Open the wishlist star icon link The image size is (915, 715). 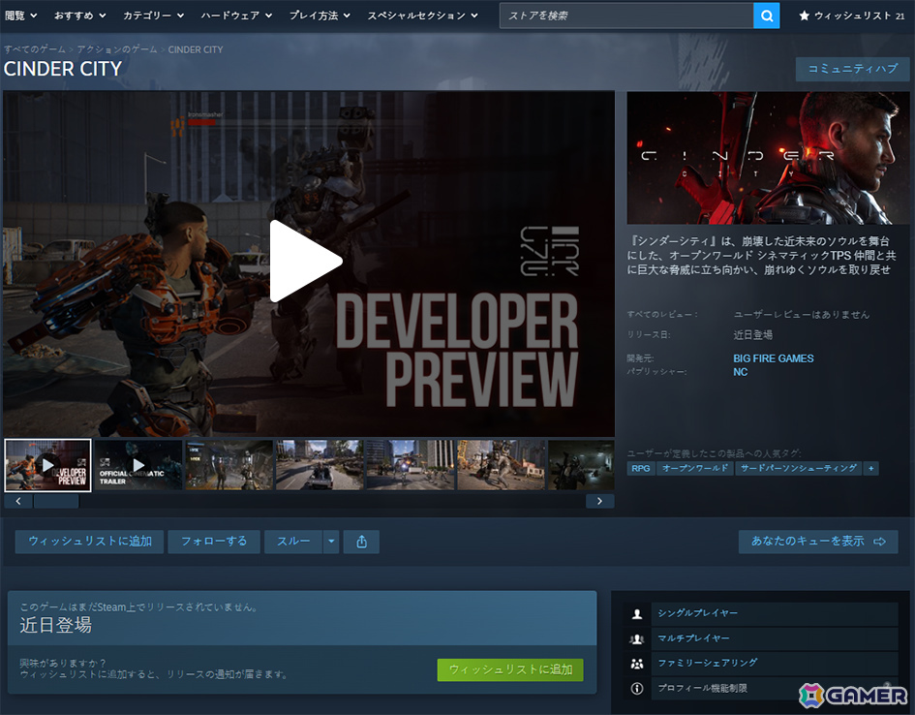click(x=851, y=16)
